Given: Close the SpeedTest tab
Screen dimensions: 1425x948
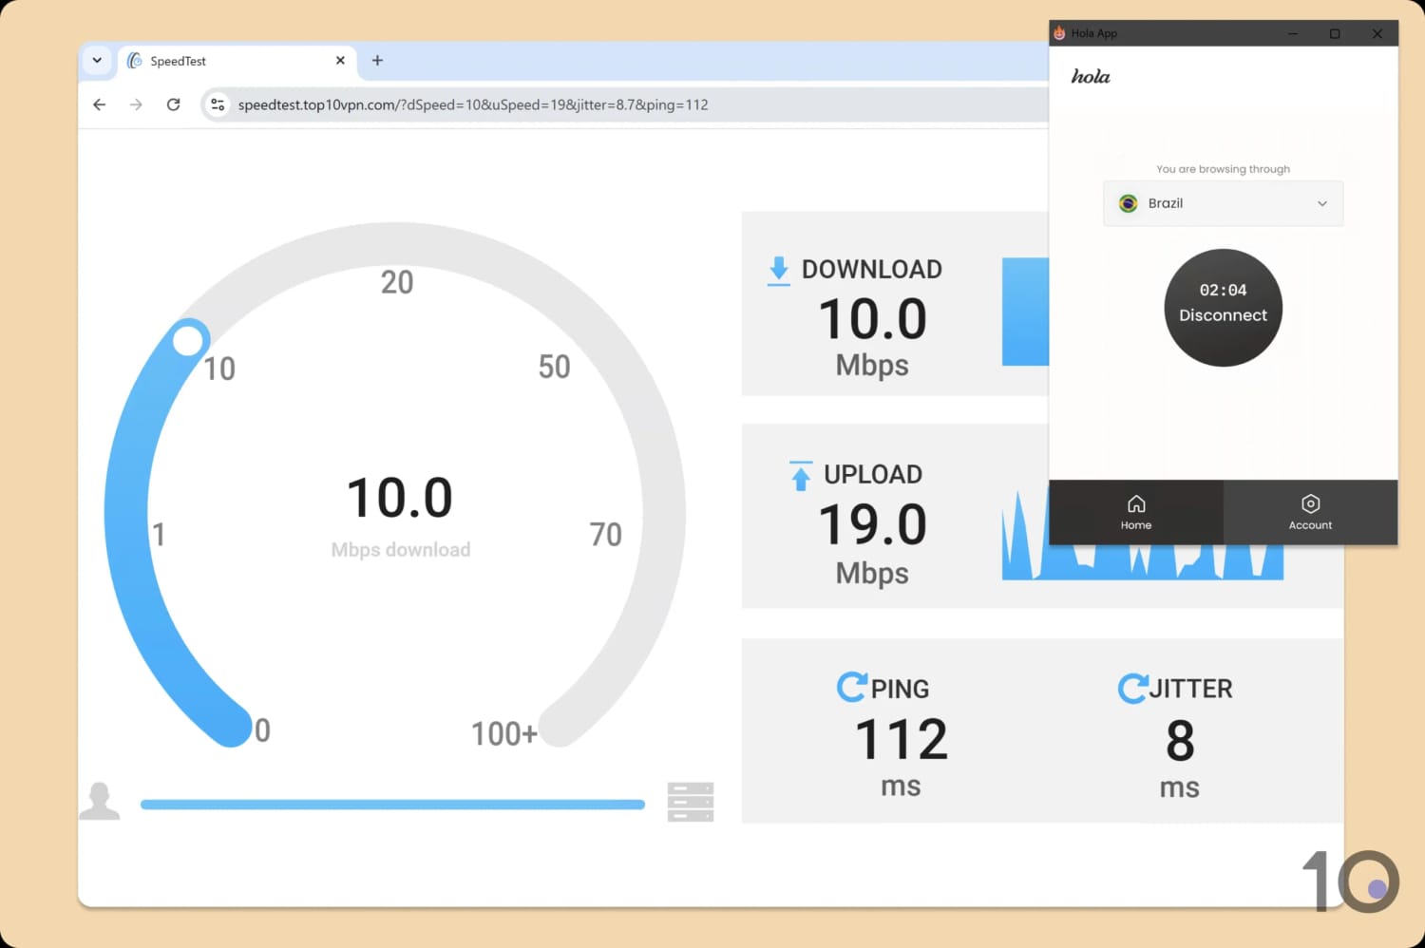Looking at the screenshot, I should (340, 60).
